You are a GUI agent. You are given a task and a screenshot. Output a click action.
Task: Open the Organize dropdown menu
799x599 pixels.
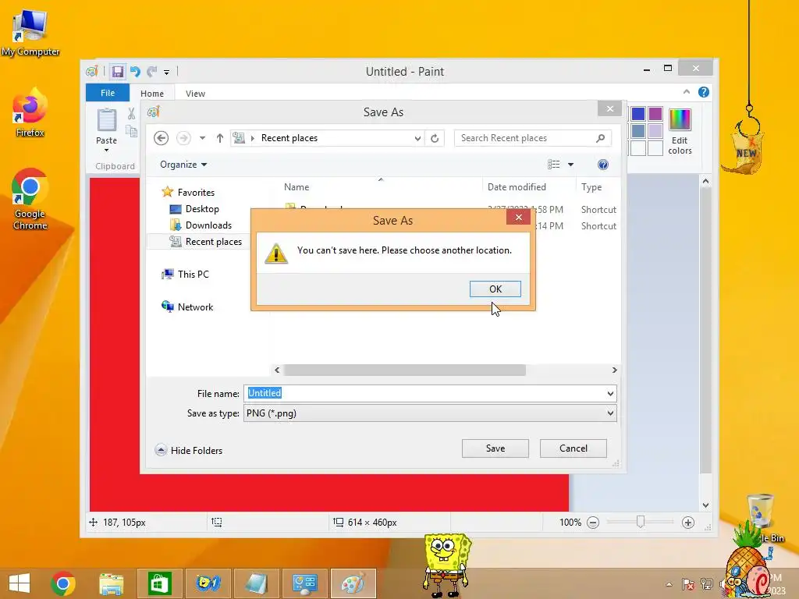(183, 165)
